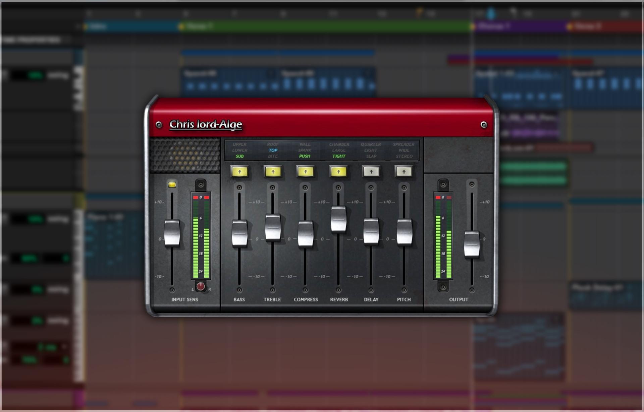This screenshot has height=412, width=644.
Task: Click the INPUT SENS fader handle
Action: [x=172, y=233]
